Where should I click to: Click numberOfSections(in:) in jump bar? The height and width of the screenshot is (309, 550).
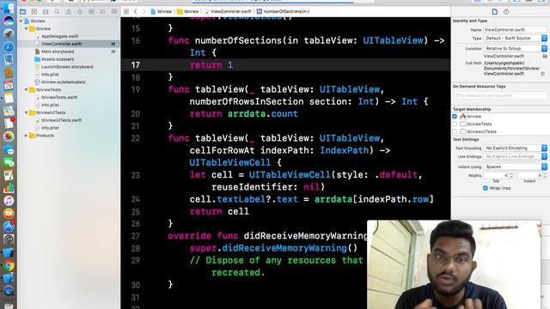click(x=283, y=11)
